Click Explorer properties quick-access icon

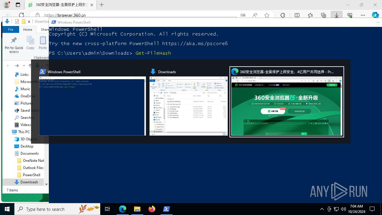pos(17,21)
